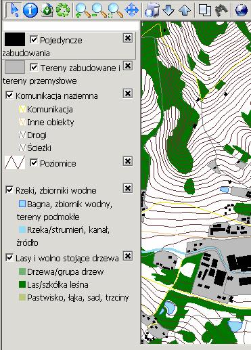Click the blue up arrow icon
This screenshot has width=251, height=350.
pyautogui.click(x=185, y=10)
